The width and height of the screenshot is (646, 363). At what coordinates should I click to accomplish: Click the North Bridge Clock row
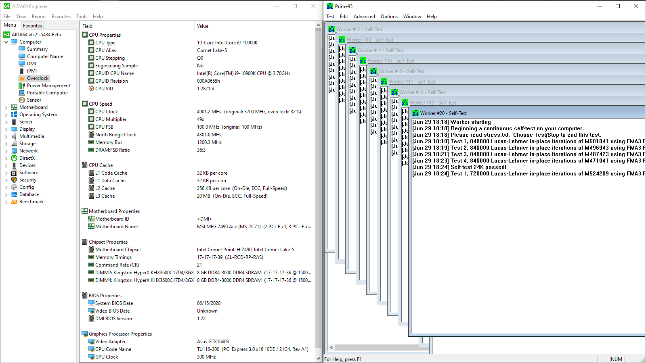197,135
